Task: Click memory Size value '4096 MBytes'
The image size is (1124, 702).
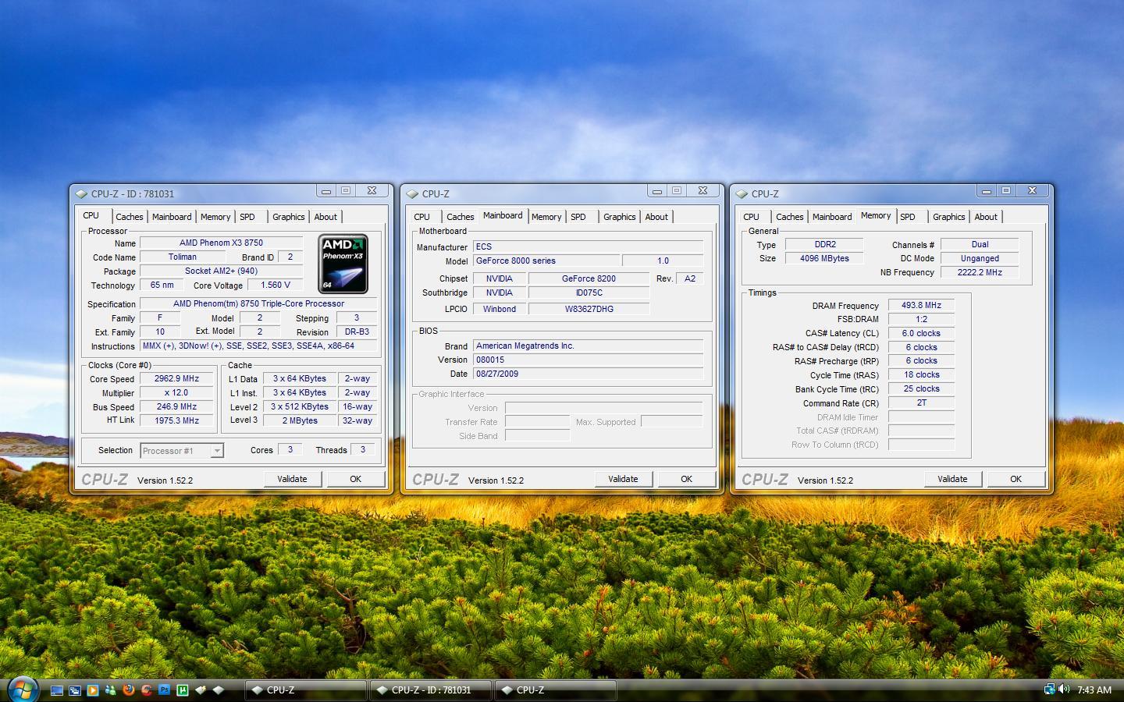Action: (x=824, y=259)
